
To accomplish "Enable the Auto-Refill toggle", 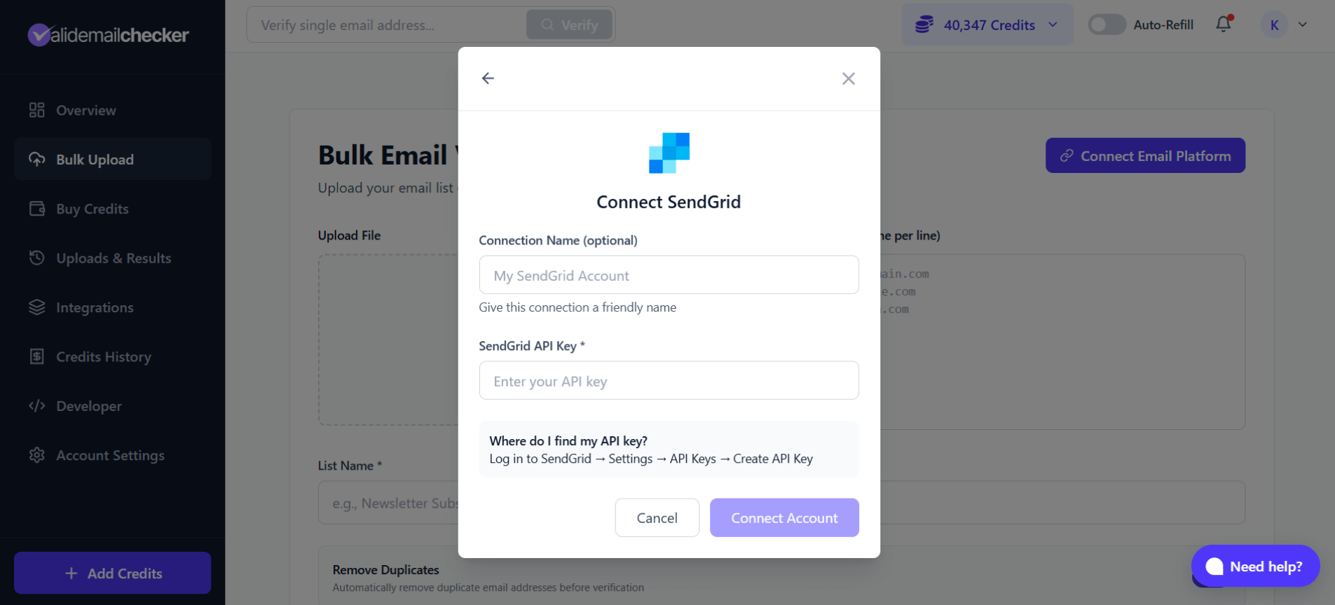I will [1106, 25].
